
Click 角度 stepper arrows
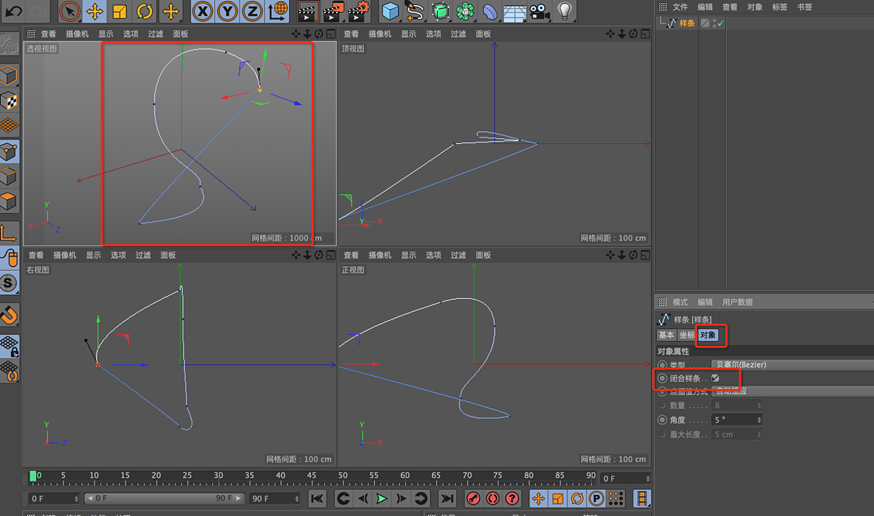(759, 419)
